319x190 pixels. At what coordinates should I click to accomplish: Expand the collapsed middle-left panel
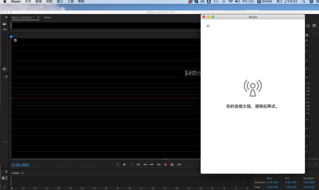pyautogui.click(x=6, y=76)
